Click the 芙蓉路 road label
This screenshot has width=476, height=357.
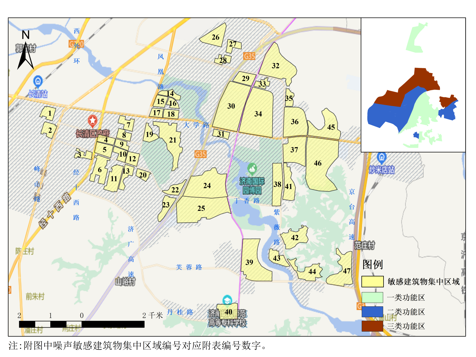[x=189, y=267]
